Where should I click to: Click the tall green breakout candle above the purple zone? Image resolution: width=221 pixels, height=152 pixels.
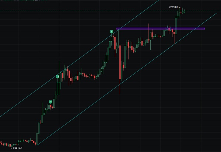(x=176, y=25)
